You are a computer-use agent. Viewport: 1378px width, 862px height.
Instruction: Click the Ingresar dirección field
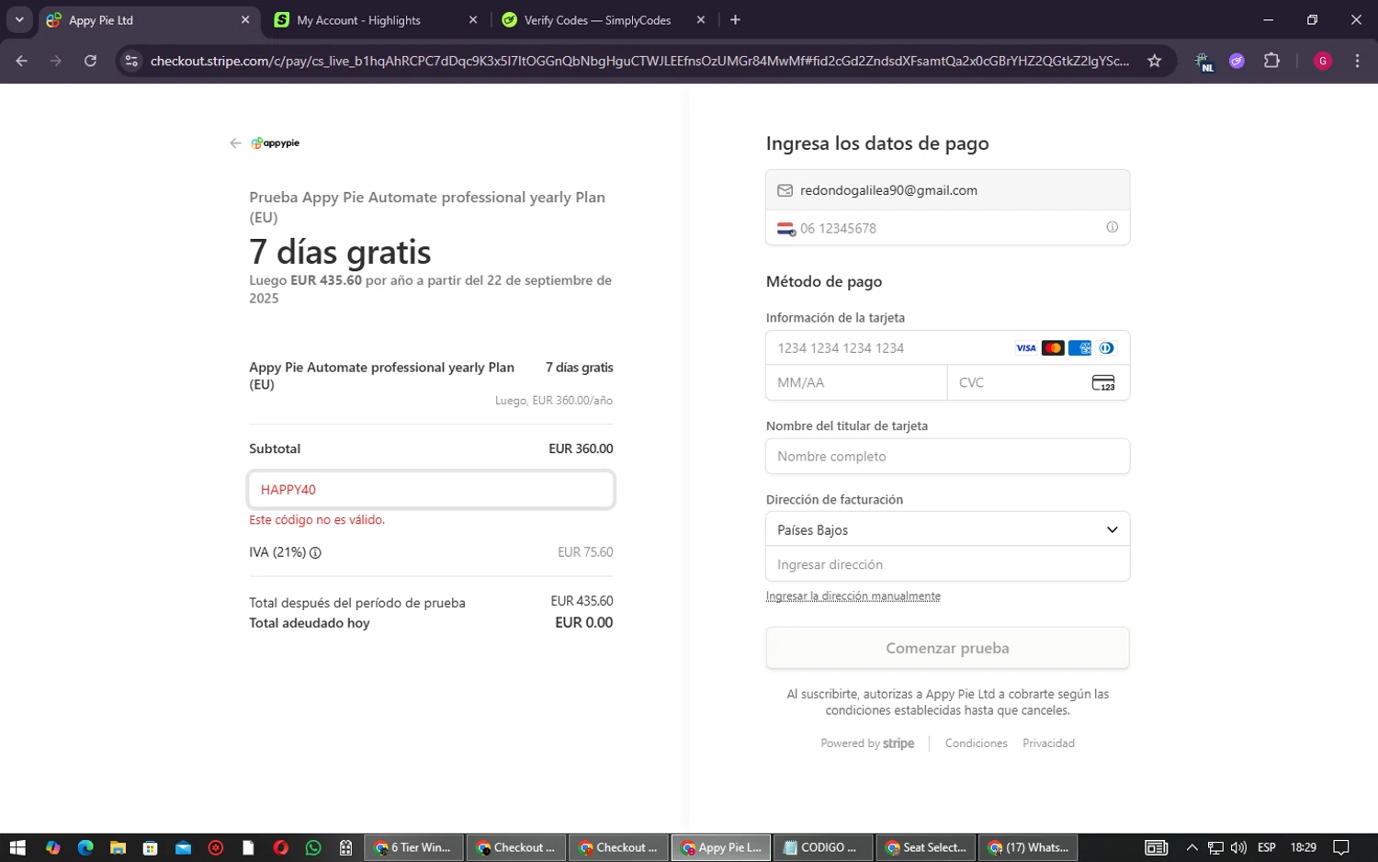947,565
